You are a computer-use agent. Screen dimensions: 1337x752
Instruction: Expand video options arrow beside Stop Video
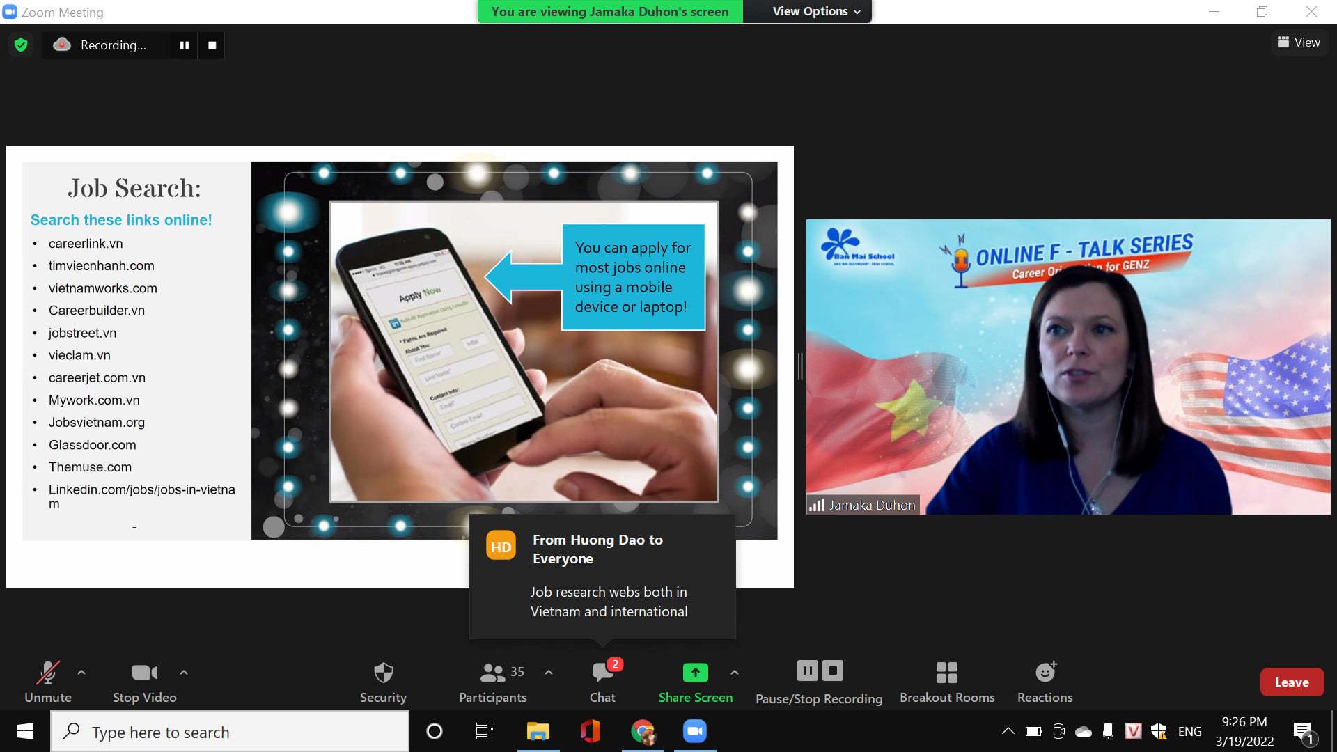[184, 673]
